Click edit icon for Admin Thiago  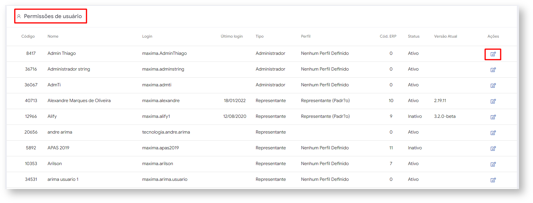point(493,54)
